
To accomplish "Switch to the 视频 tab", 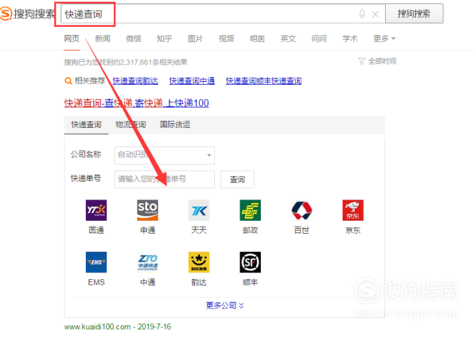I will [x=227, y=39].
